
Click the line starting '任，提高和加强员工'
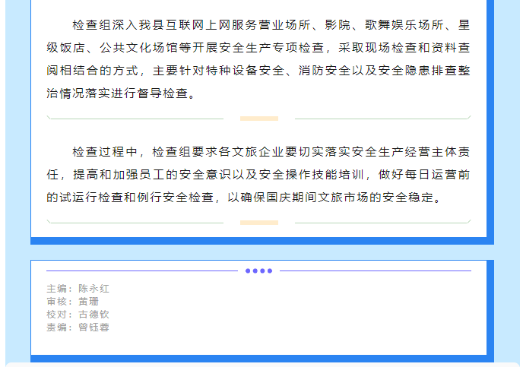pos(258,175)
